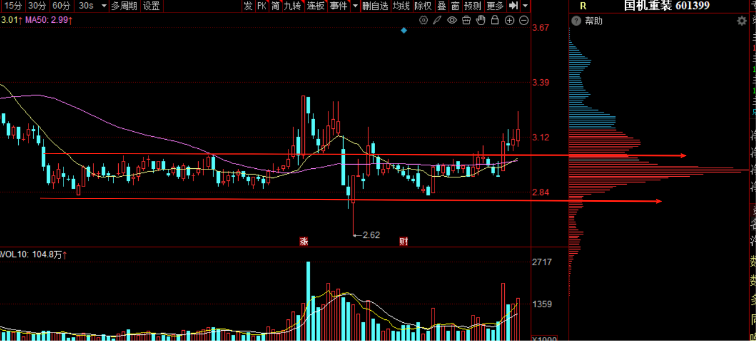
Task: Switch to the 15分 period
Action: coord(13,6)
